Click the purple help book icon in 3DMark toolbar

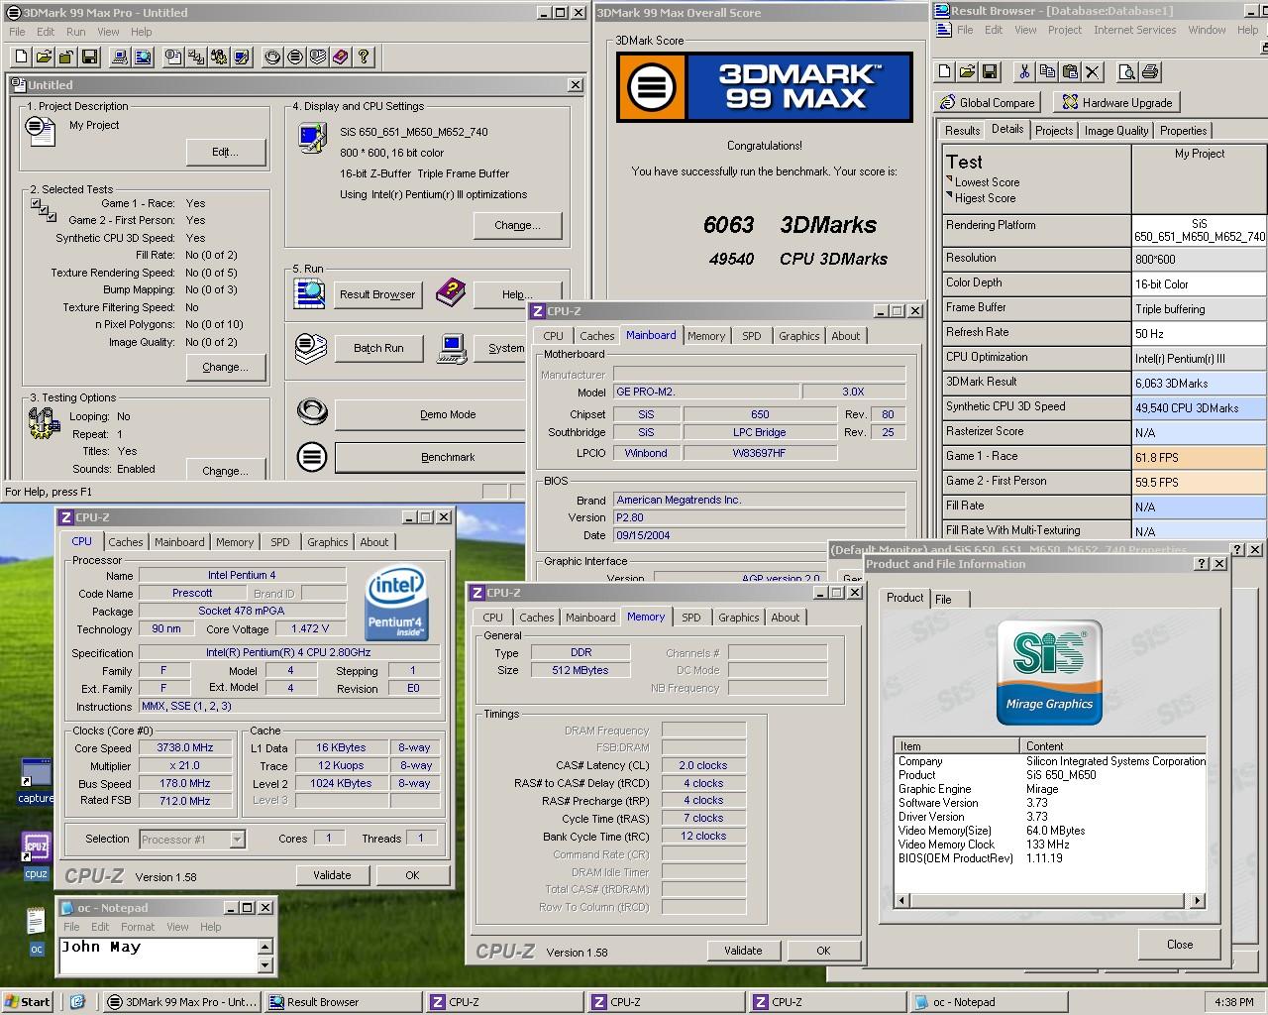click(341, 56)
